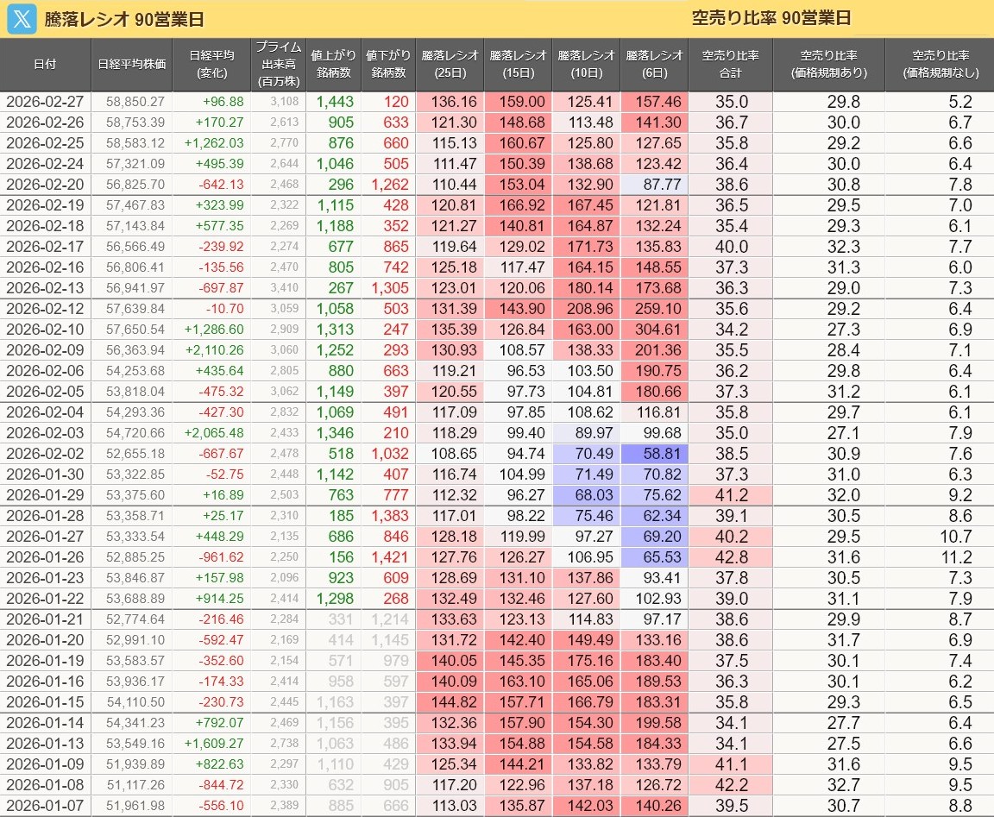Click the 58,850.27 Nikkei price cell
This screenshot has width=994, height=817.
coord(131,102)
